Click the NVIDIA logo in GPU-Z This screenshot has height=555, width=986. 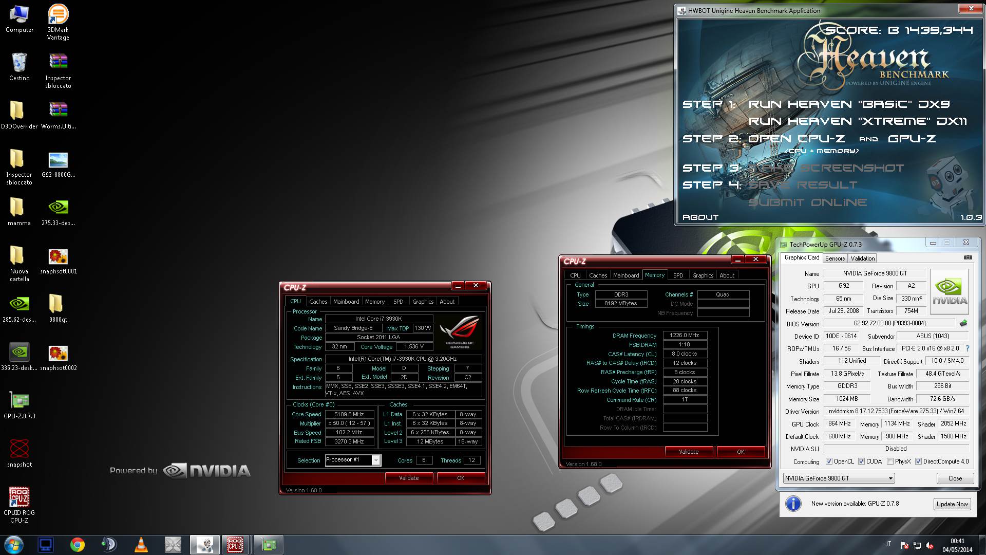tap(949, 291)
